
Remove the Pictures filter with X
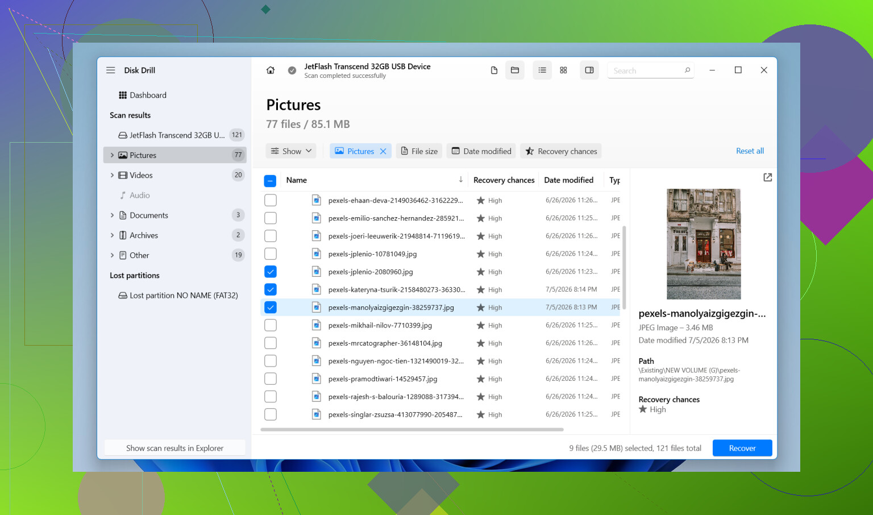[x=383, y=151]
